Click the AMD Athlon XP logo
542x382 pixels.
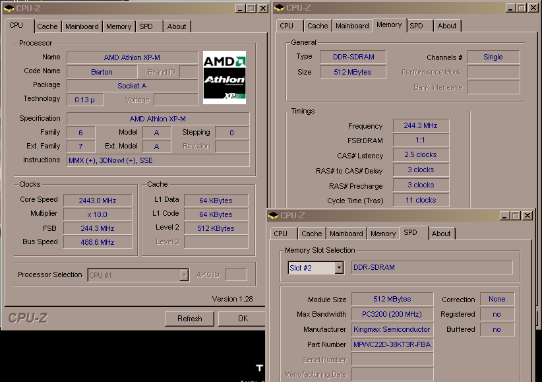(224, 77)
